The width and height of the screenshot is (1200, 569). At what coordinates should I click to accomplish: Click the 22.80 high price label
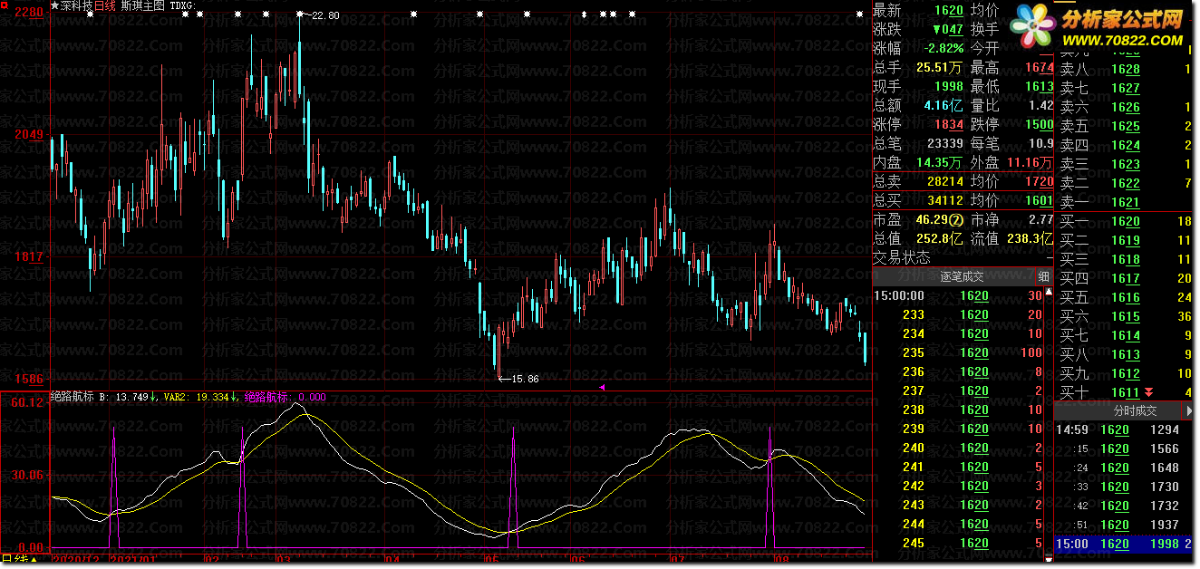click(x=325, y=15)
